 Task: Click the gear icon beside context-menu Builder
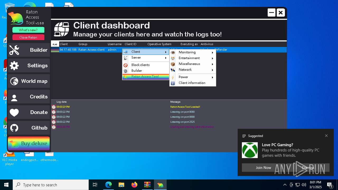(126, 71)
